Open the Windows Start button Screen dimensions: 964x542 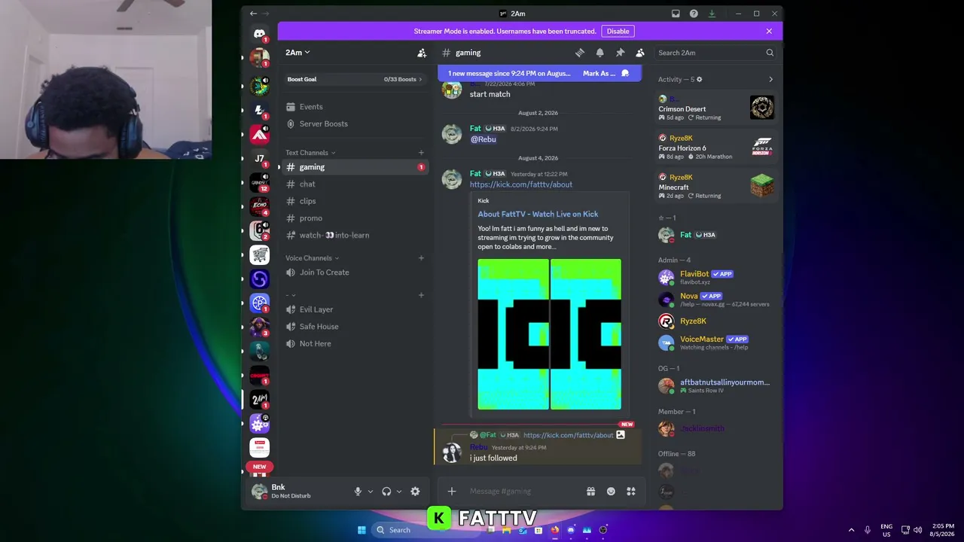[x=361, y=530]
